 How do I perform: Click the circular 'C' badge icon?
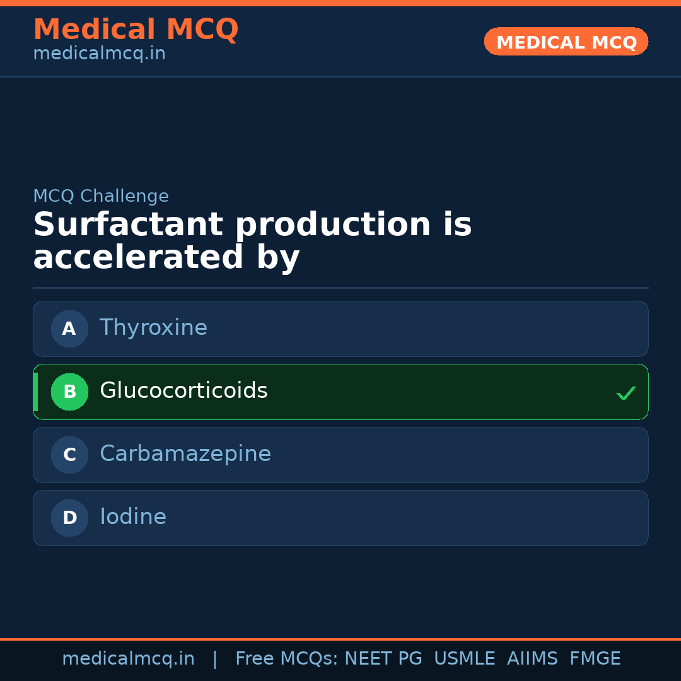tap(69, 455)
